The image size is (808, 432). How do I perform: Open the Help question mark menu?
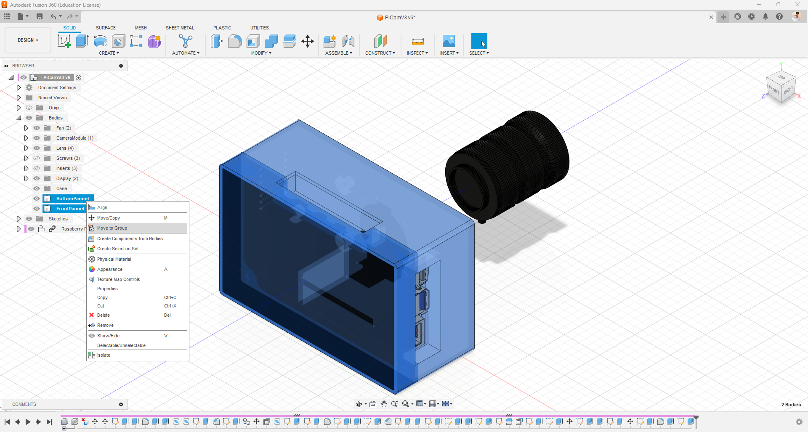pos(779,16)
